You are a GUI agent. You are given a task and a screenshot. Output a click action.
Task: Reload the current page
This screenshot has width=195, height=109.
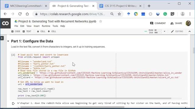(20, 14)
